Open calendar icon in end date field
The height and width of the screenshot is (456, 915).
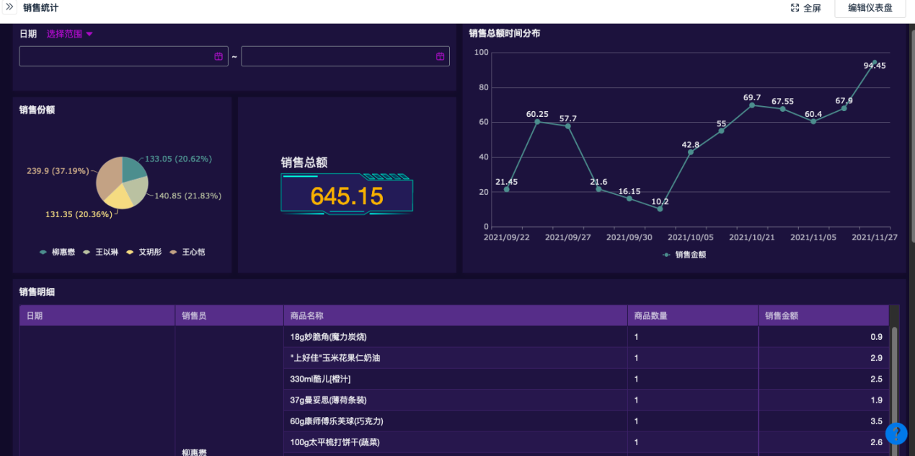tap(440, 56)
